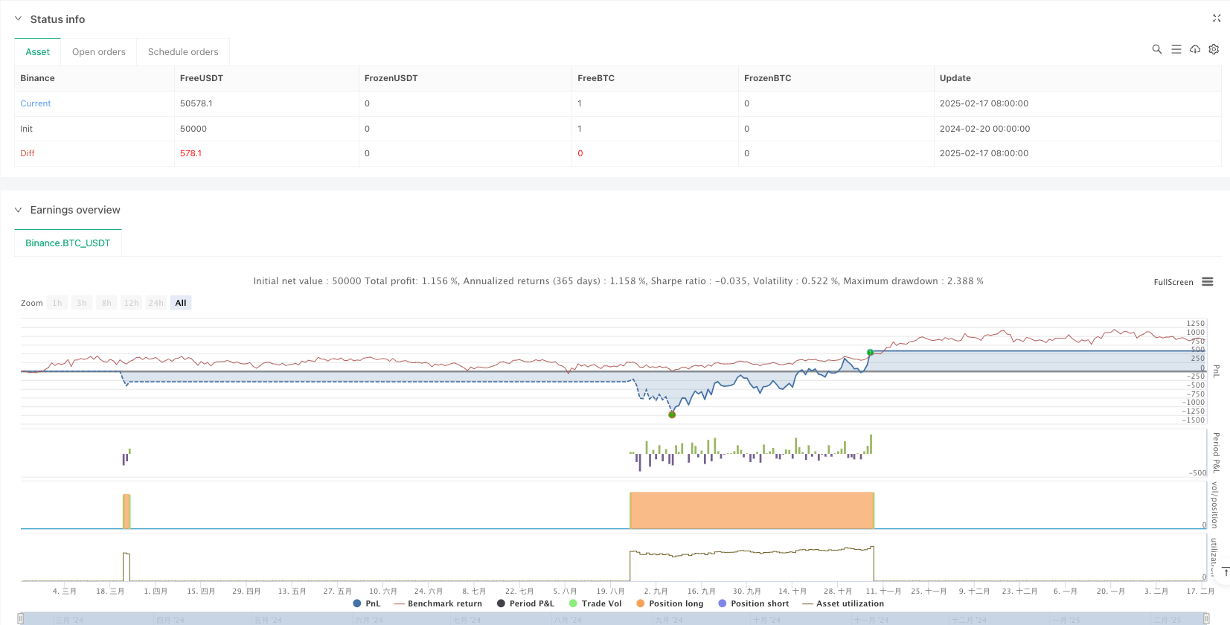This screenshot has height=625, width=1230.
Task: Click the 50000 initial FreeUSDT value
Action: click(193, 129)
